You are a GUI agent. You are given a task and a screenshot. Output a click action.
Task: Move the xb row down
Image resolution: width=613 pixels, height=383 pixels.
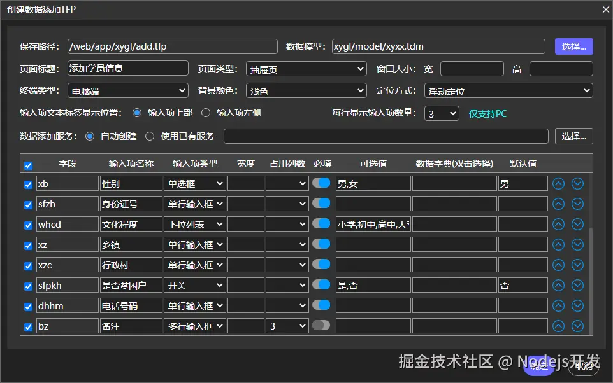point(577,183)
